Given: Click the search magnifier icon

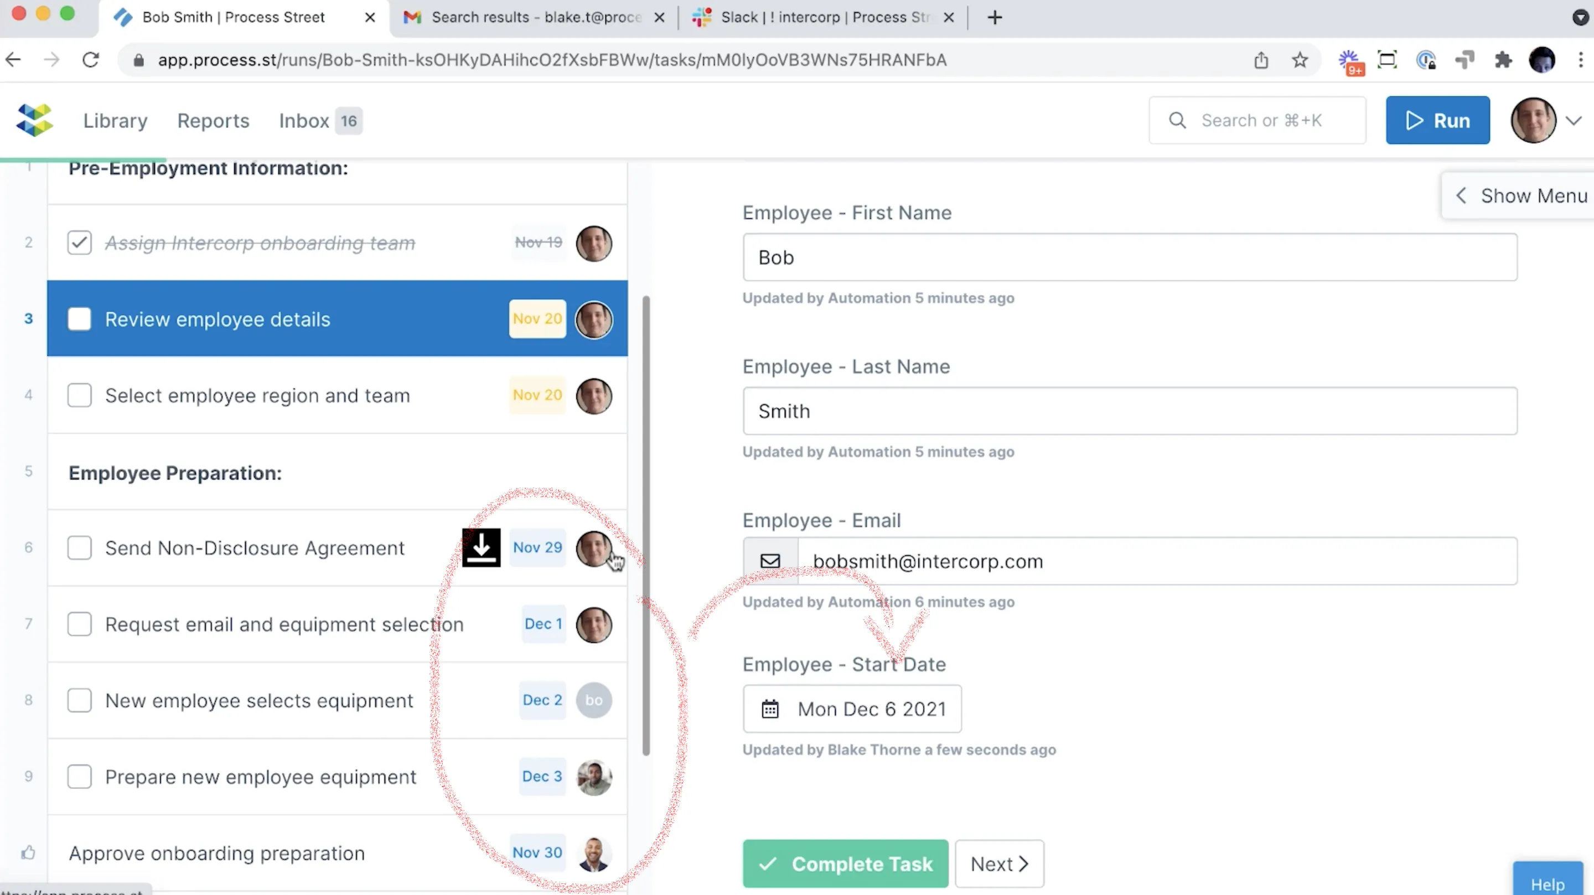Looking at the screenshot, I should click(1177, 120).
